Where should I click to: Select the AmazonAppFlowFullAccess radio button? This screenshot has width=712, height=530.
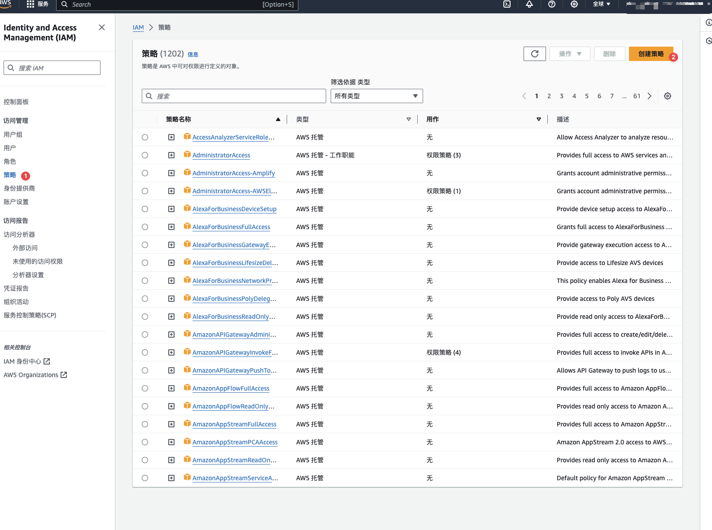click(145, 388)
